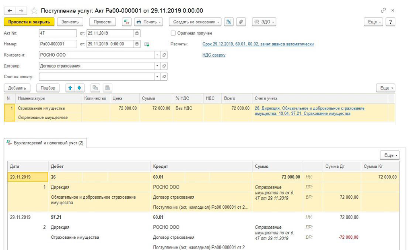Go forward with the right arrow button
This screenshot has height=250, width=412.
click(21, 10)
